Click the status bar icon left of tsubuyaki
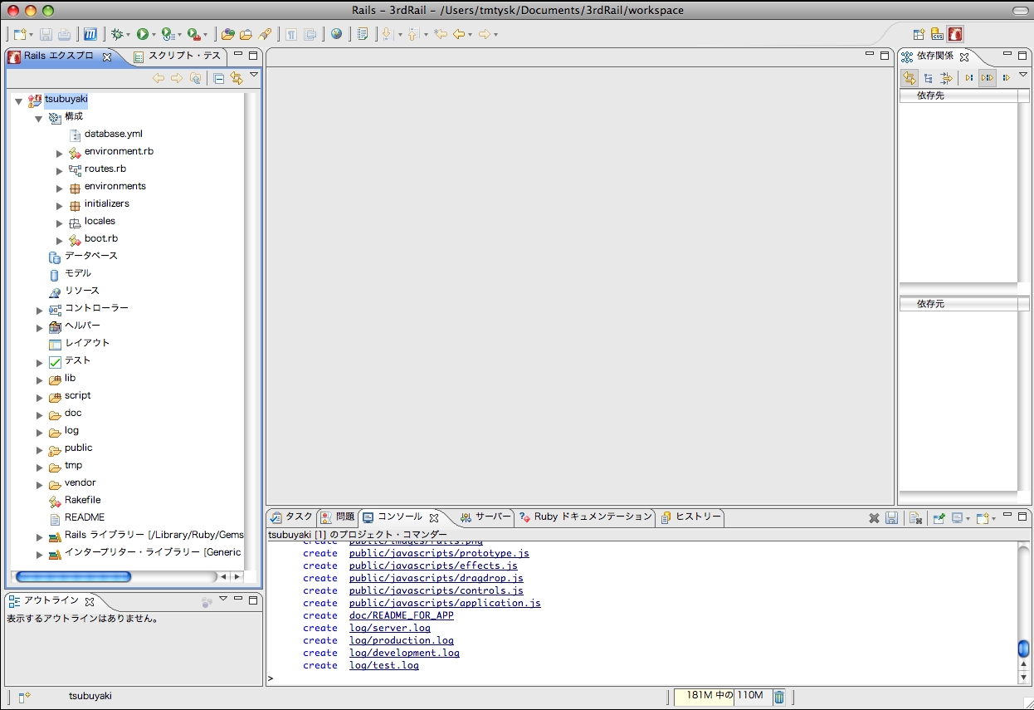Image resolution: width=1034 pixels, height=710 pixels. [23, 697]
